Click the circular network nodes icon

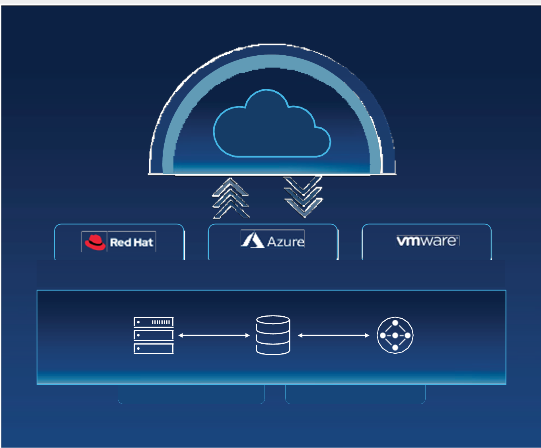coord(395,335)
